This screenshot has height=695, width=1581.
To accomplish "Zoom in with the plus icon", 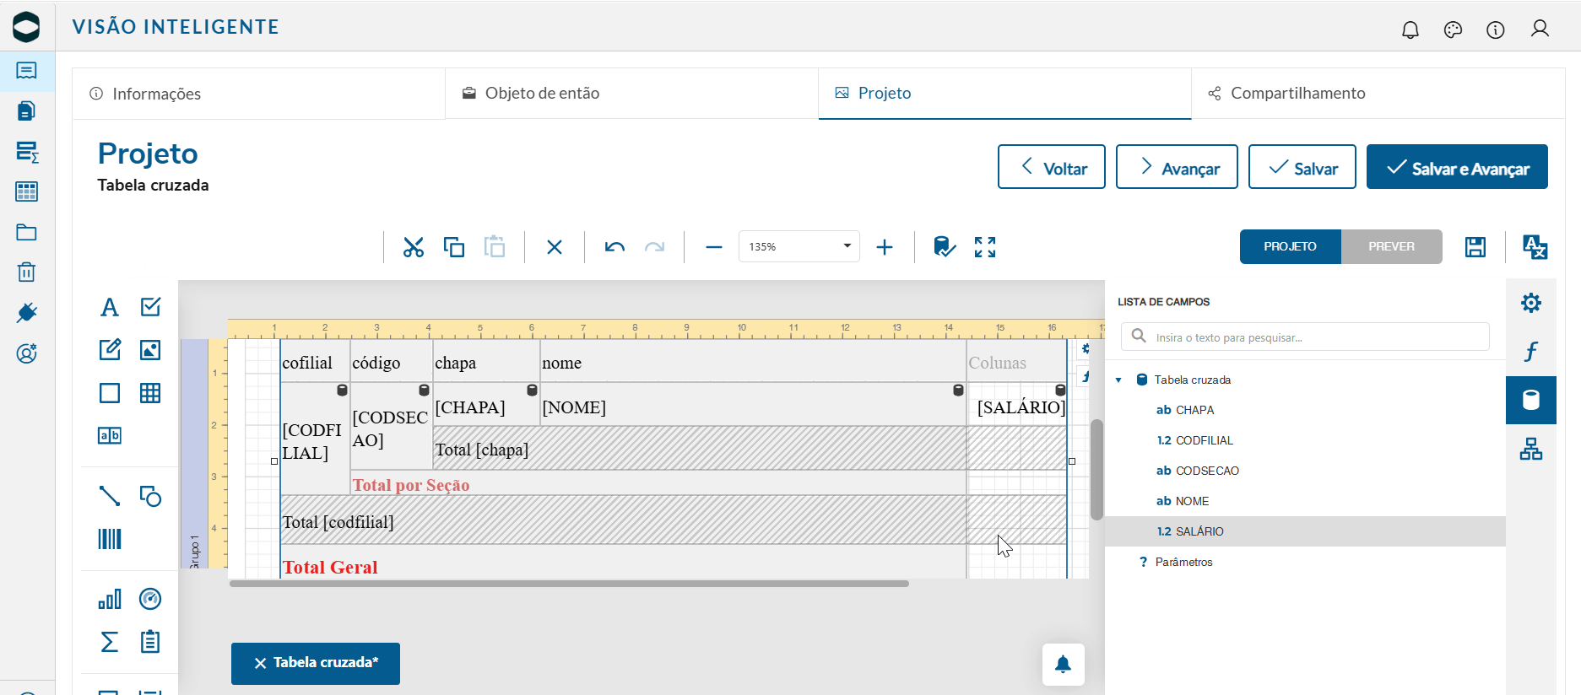I will (885, 247).
